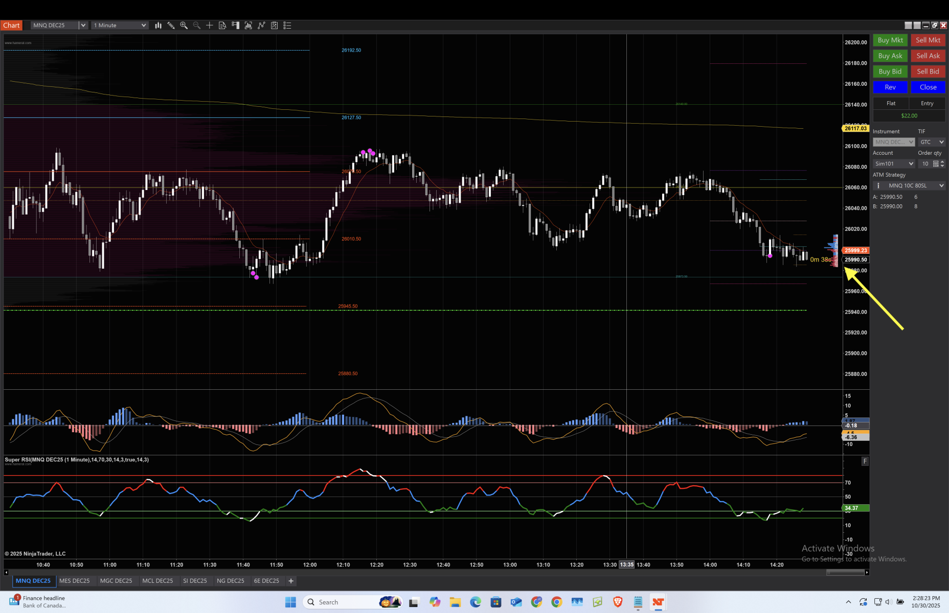Open the strategies icon
Viewport: 949px width, 613px height.
click(x=274, y=25)
